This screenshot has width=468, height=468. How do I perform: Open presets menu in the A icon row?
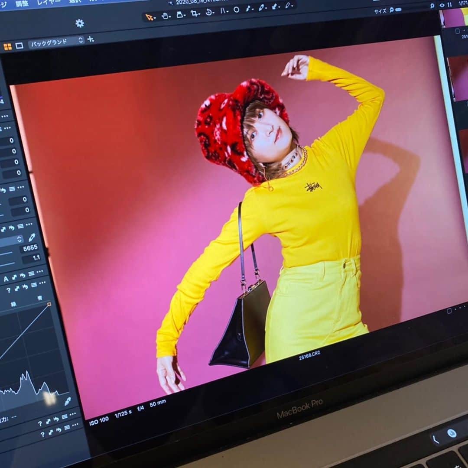pyautogui.click(x=31, y=274)
